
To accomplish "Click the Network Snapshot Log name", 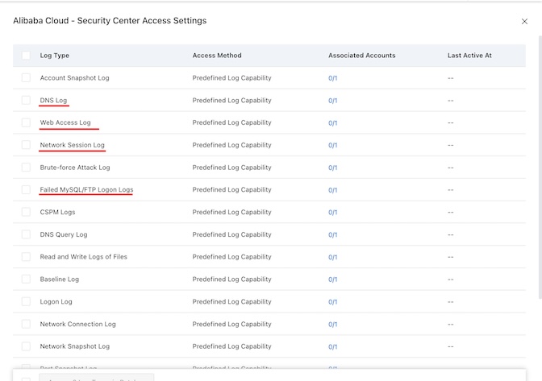I will (x=75, y=346).
